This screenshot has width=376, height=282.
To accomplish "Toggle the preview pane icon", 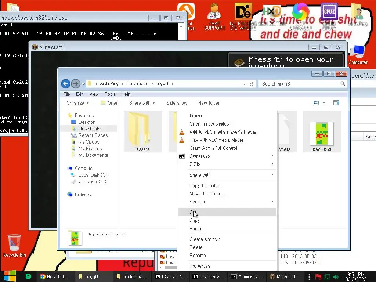I will [x=336, y=103].
